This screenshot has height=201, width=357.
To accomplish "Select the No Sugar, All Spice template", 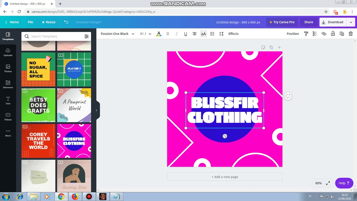I will [38, 70].
